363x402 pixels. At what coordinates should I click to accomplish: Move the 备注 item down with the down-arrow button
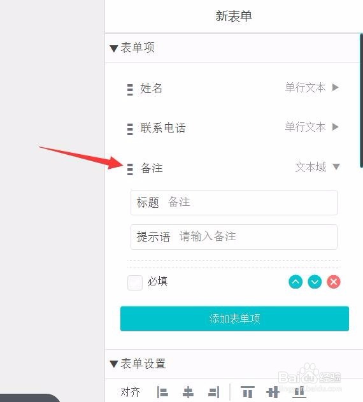click(x=315, y=282)
